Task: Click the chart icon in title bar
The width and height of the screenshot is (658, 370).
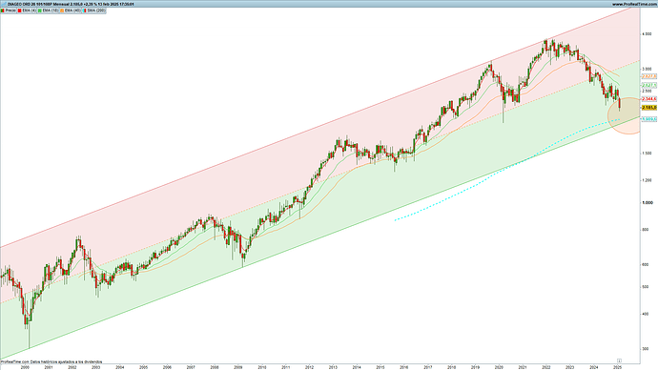Action: click(4, 4)
